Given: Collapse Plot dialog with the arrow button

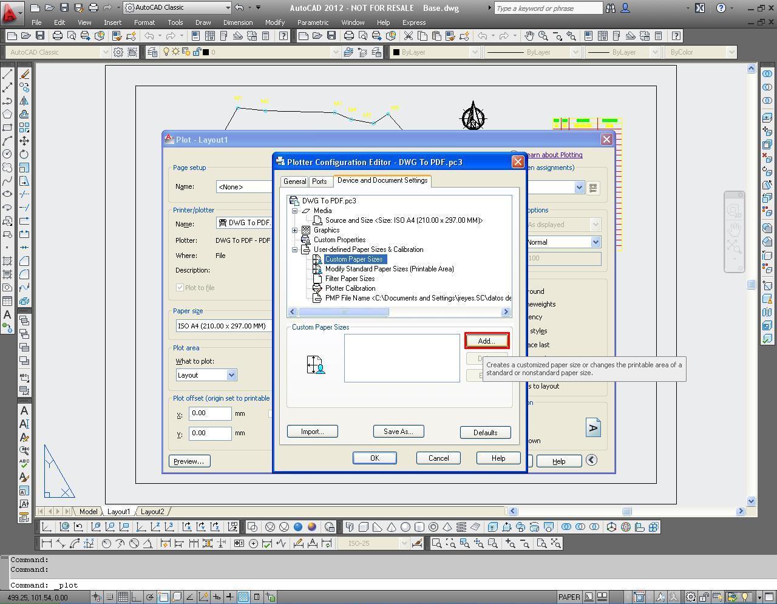Looking at the screenshot, I should click(x=591, y=460).
